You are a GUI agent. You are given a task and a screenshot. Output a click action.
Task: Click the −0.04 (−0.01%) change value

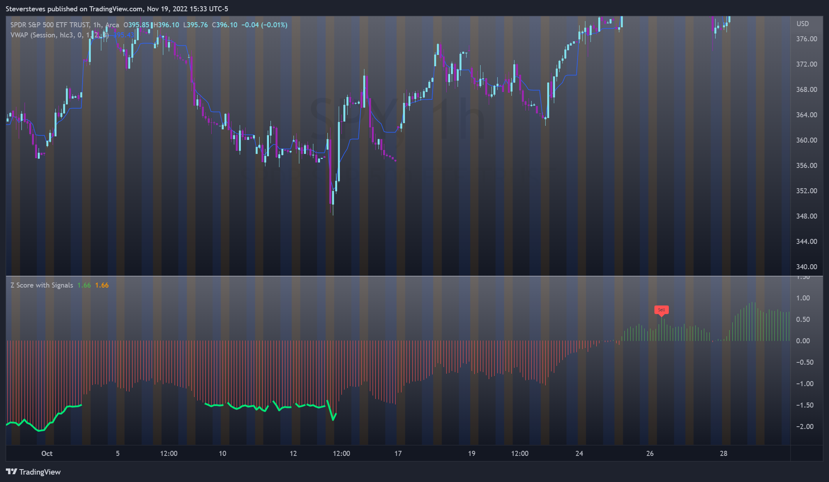(264, 25)
